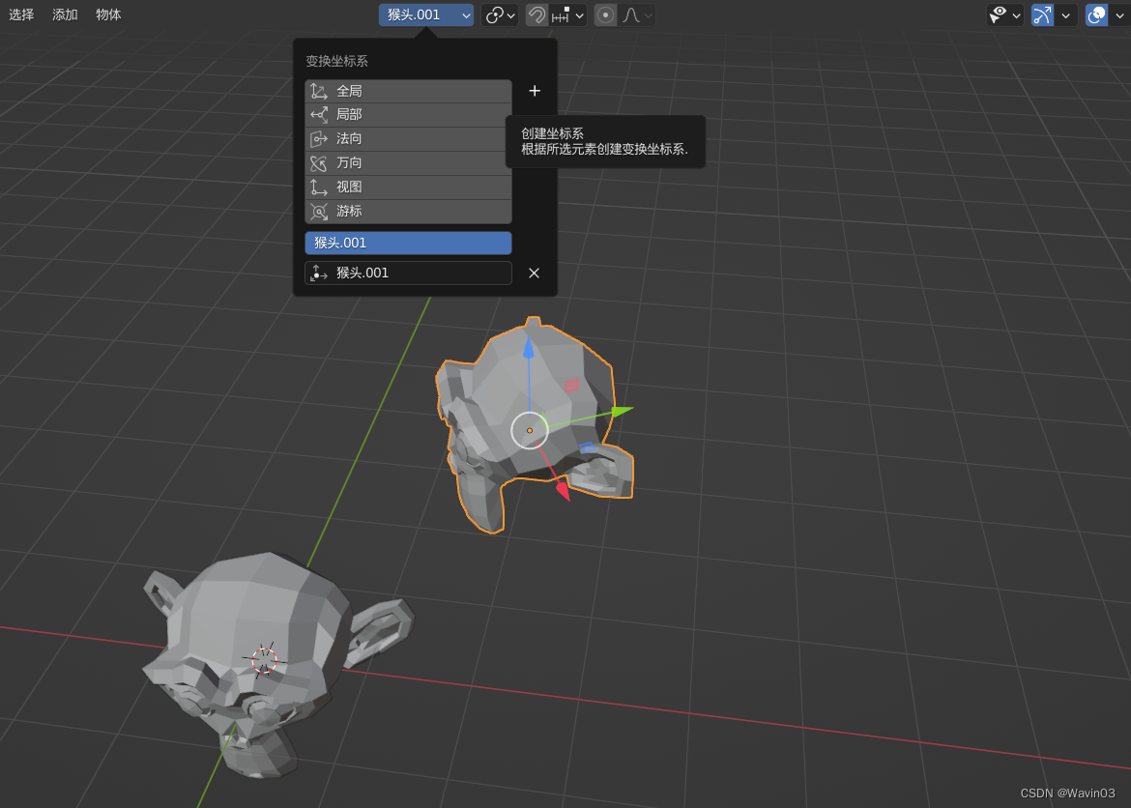The width and height of the screenshot is (1131, 808).
Task: Delete the custom orientation with X button
Action: 534,273
